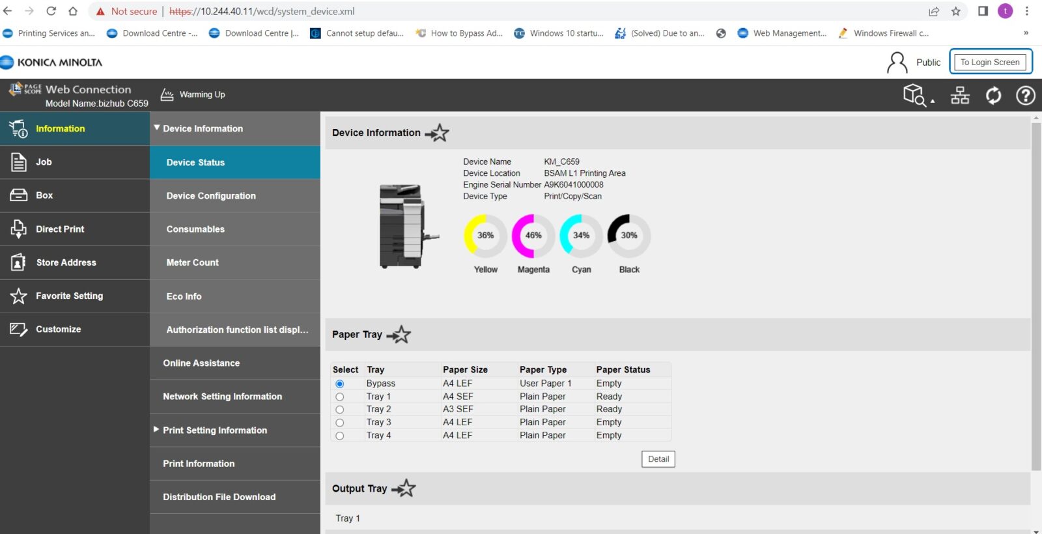Select the Tray 2 radio button

coord(339,410)
